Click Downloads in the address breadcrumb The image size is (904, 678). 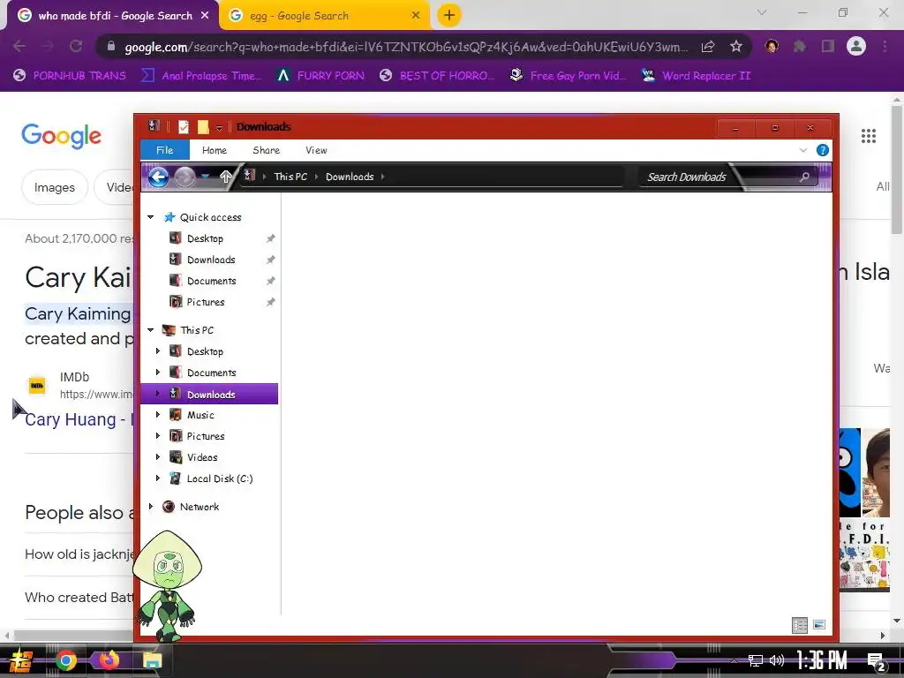pos(350,177)
